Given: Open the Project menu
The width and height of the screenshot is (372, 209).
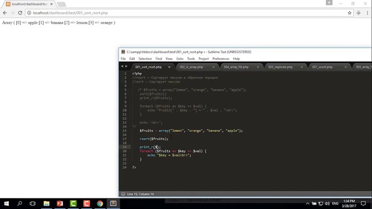Looking at the screenshot, I should (x=203, y=59).
